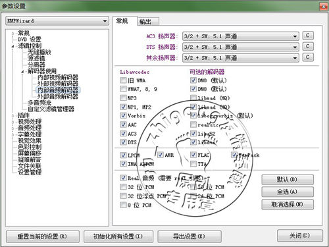
Task: Expand the 常规 tree node
Action: coord(13,34)
